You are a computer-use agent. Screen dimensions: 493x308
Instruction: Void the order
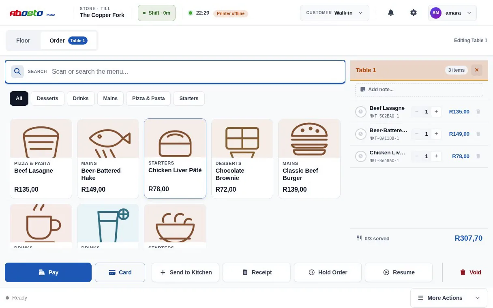pos(470,272)
